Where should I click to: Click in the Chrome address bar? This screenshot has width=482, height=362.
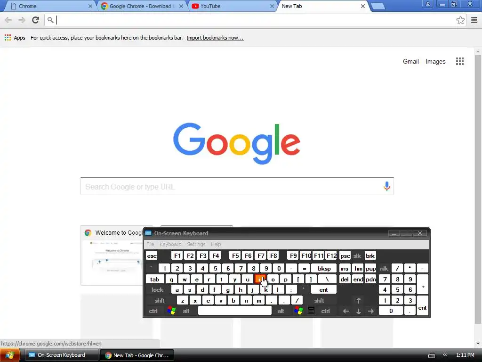[255, 20]
